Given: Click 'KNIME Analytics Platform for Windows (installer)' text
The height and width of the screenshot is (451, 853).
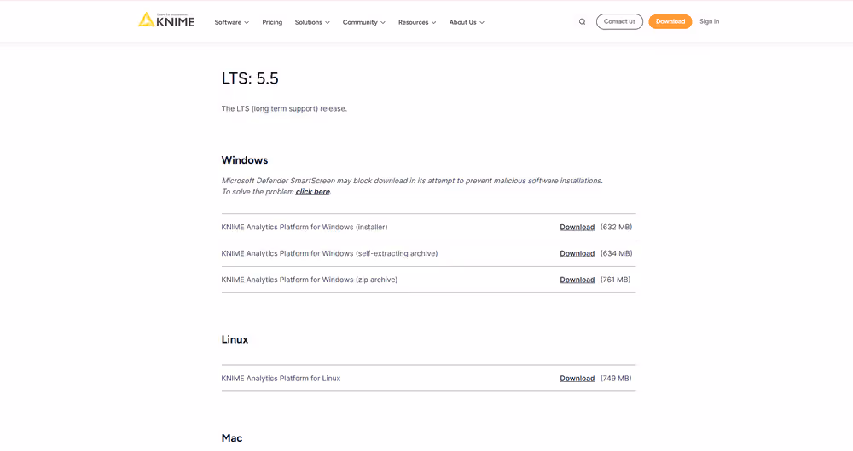Looking at the screenshot, I should [305, 228].
